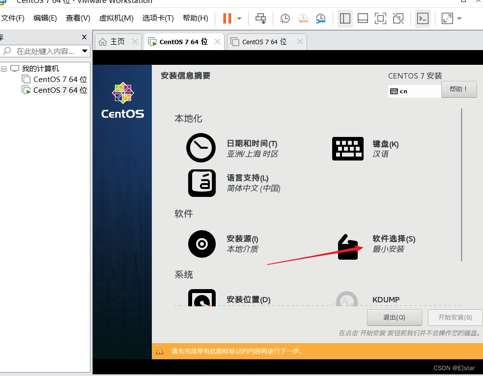Toggle the library sidebar view icon
The height and width of the screenshot is (376, 483).
point(345,19)
